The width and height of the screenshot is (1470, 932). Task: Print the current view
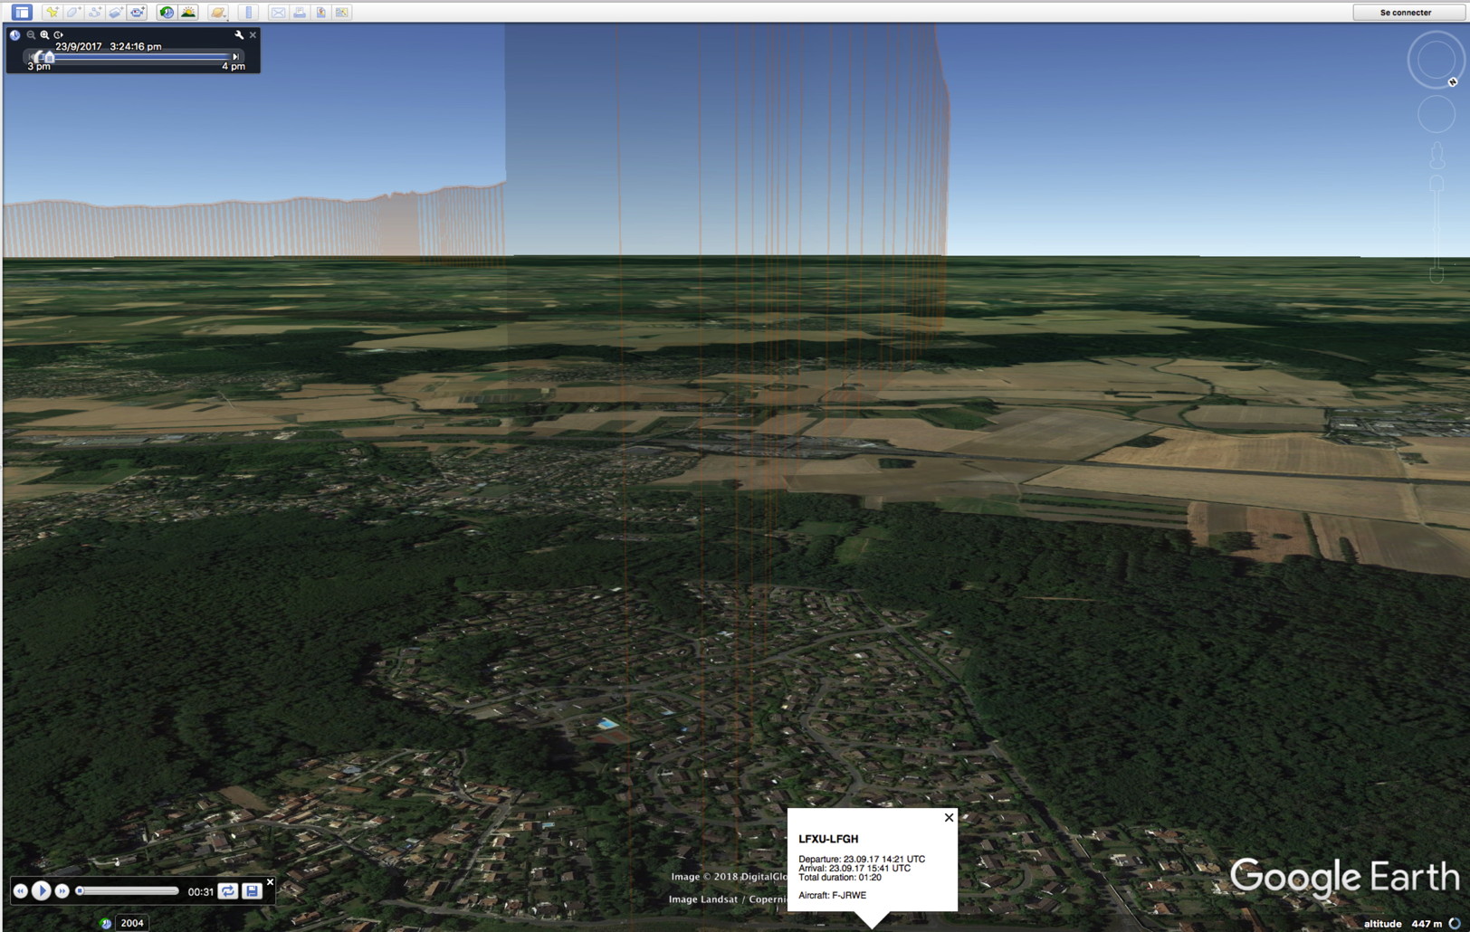tap(299, 12)
